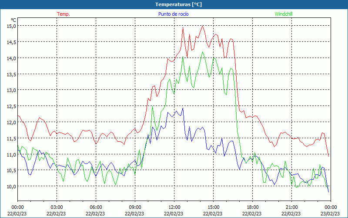Click the green windchill peak near 14:00

coord(202,52)
